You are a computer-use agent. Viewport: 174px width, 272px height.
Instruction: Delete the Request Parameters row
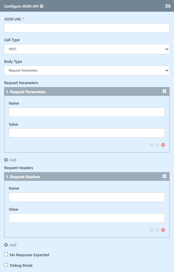tap(163, 145)
